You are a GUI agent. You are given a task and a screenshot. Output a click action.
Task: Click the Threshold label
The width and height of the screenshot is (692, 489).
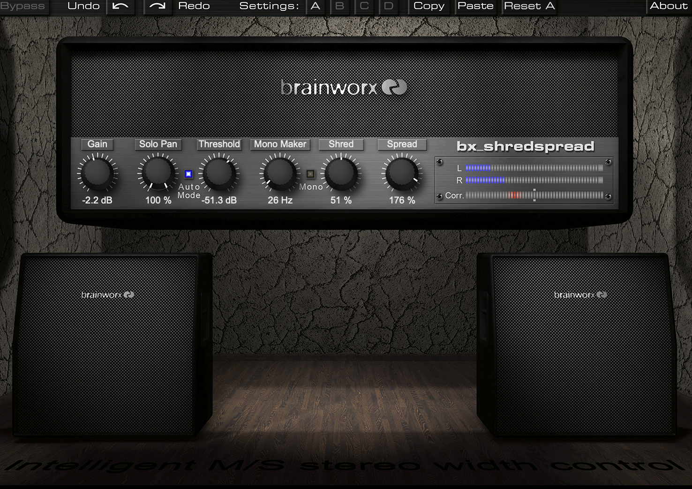(219, 144)
